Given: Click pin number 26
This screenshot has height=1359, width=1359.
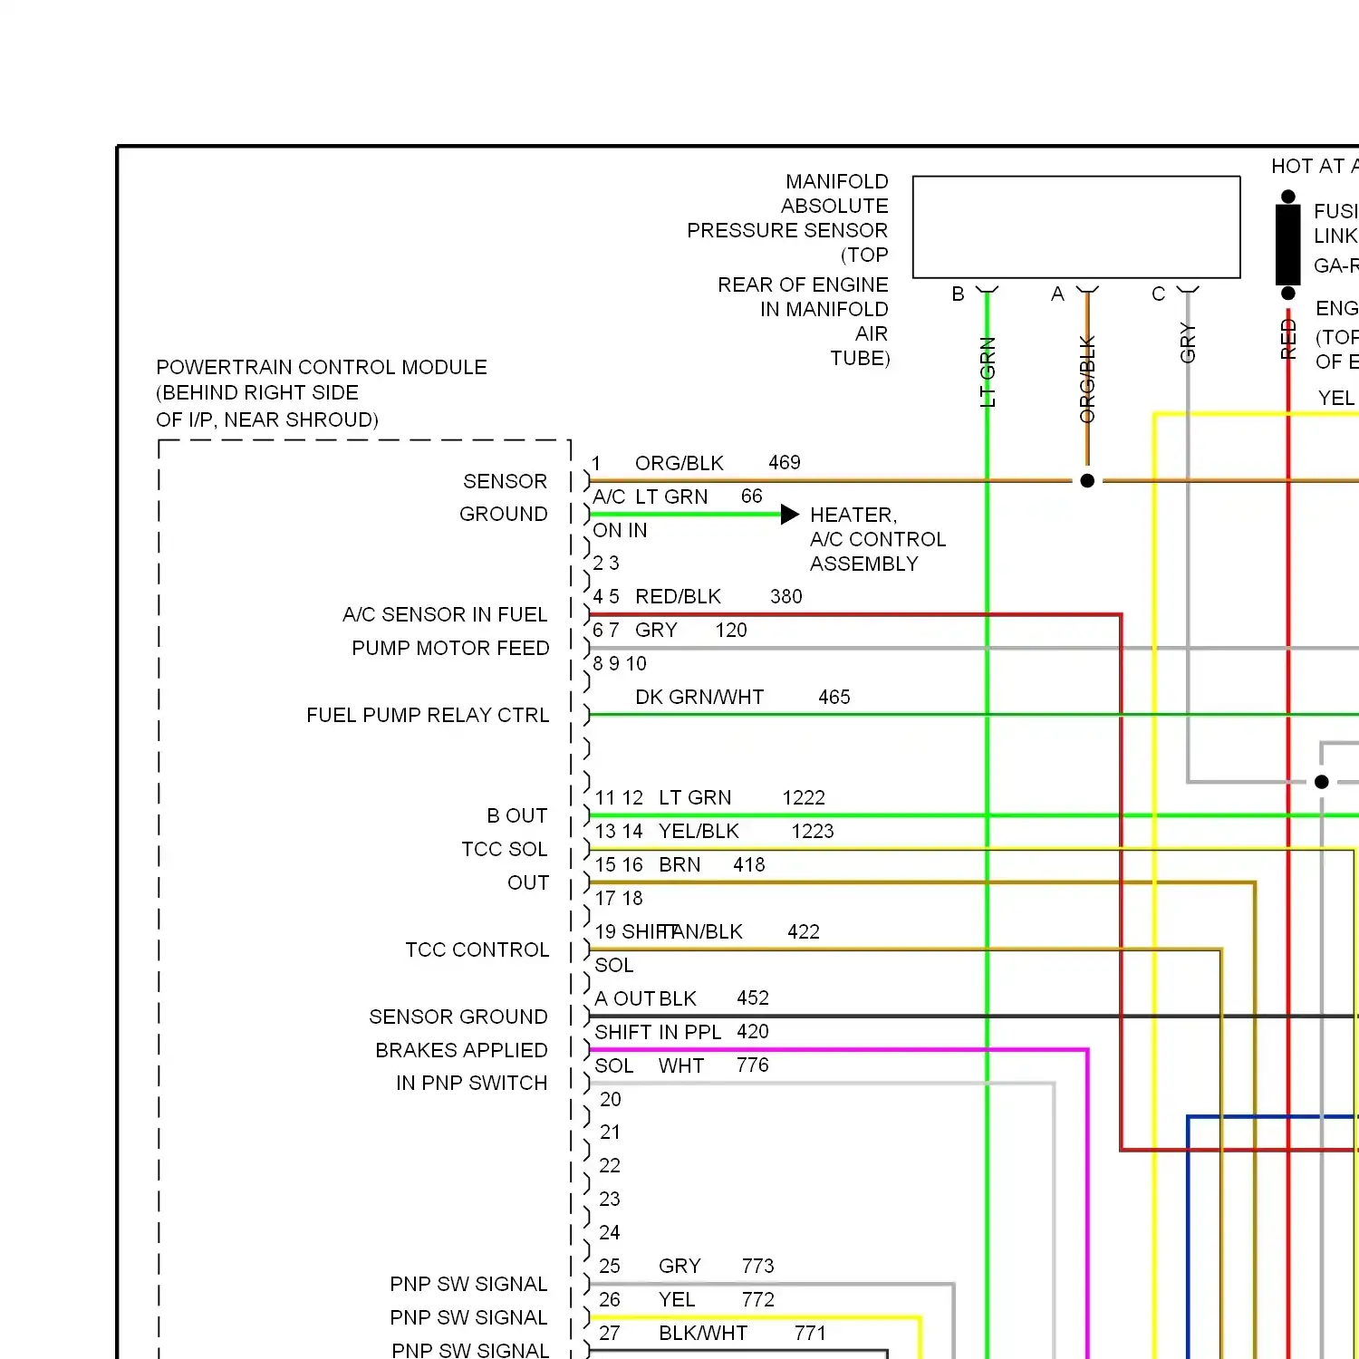Looking at the screenshot, I should tap(610, 1299).
